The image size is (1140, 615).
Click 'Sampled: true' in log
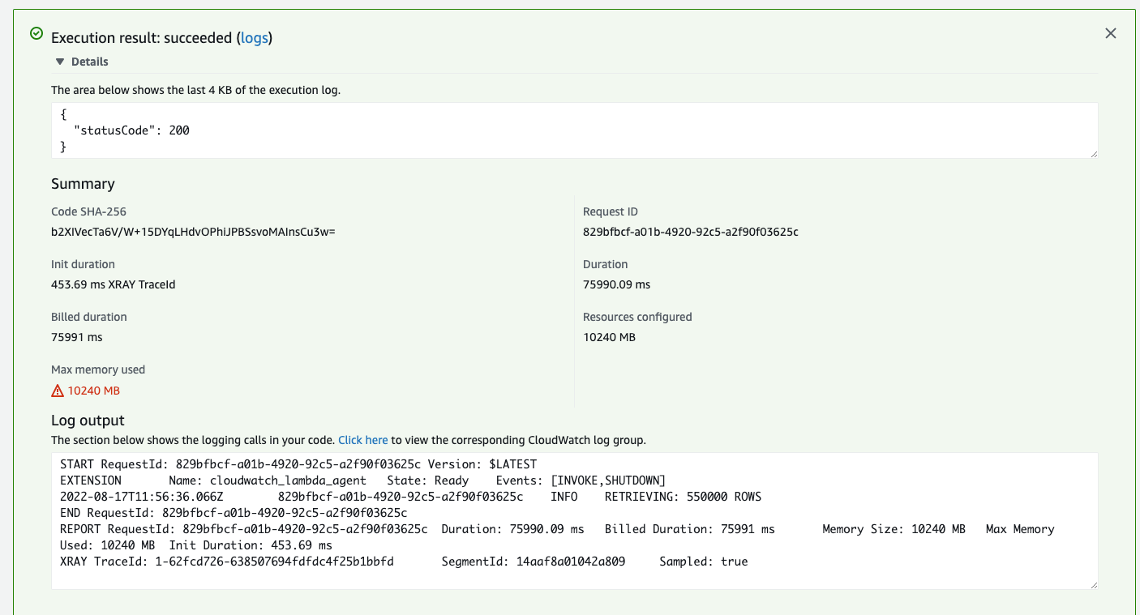[704, 562]
